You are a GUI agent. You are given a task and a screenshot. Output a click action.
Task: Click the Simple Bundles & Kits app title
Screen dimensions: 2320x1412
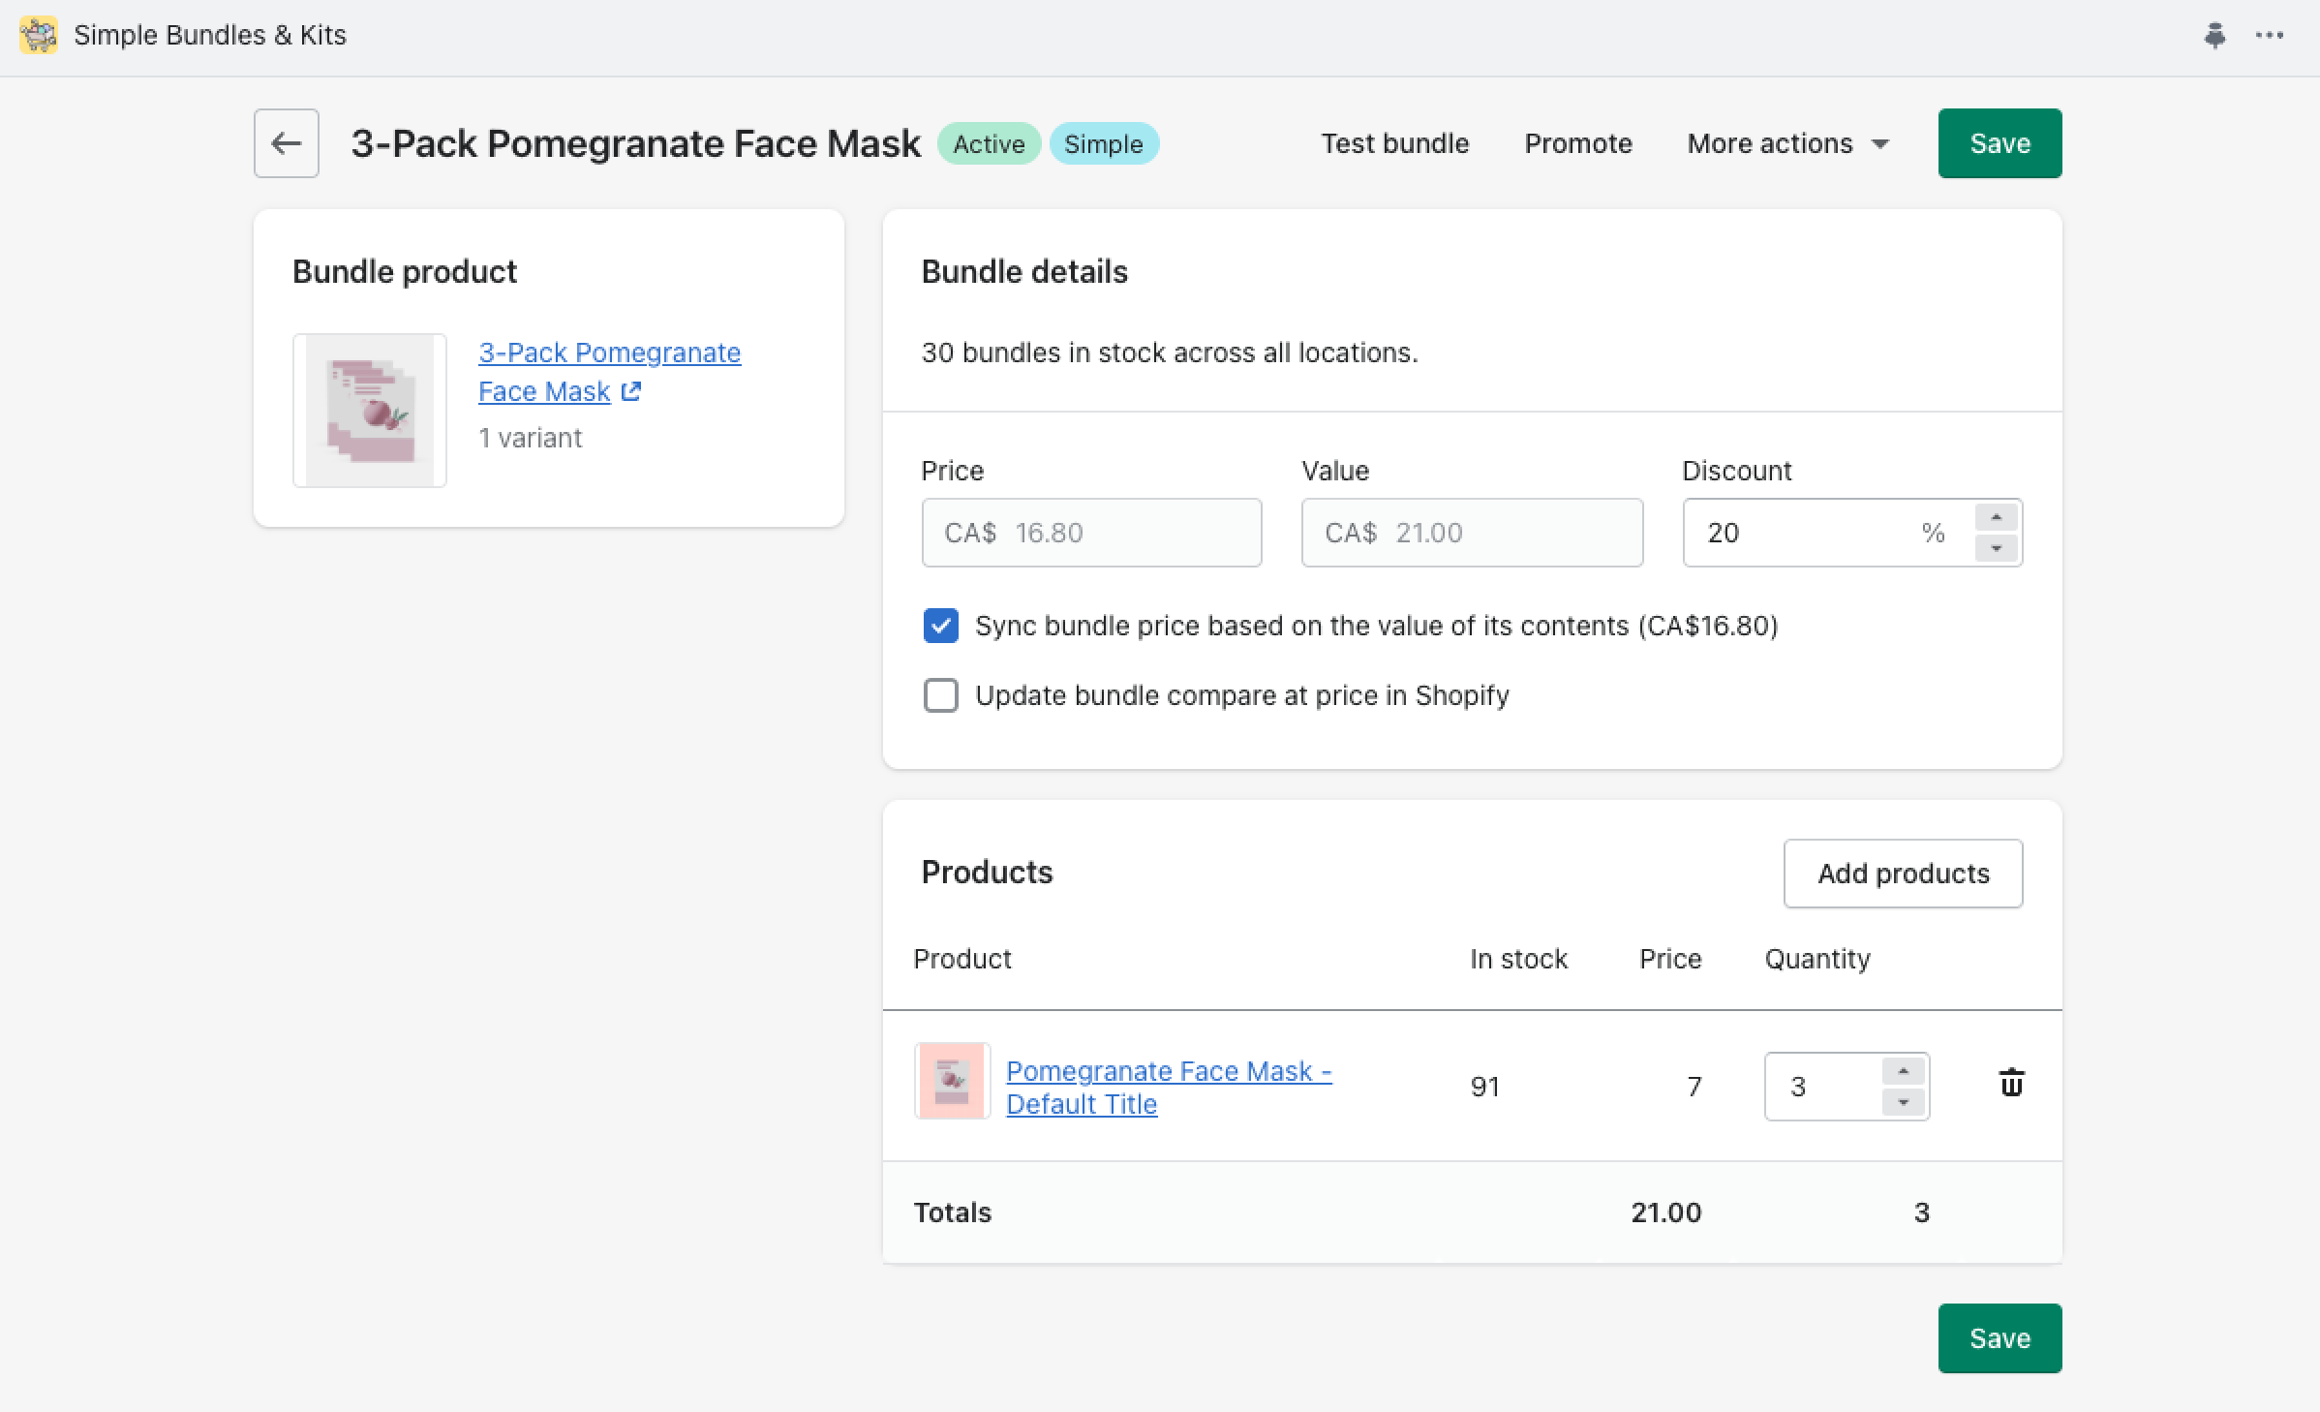coord(210,35)
